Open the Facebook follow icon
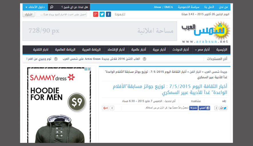The height and width of the screenshot is (146, 253). tap(108, 14)
